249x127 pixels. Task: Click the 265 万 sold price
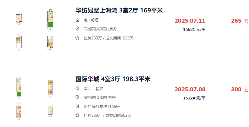click(240, 21)
